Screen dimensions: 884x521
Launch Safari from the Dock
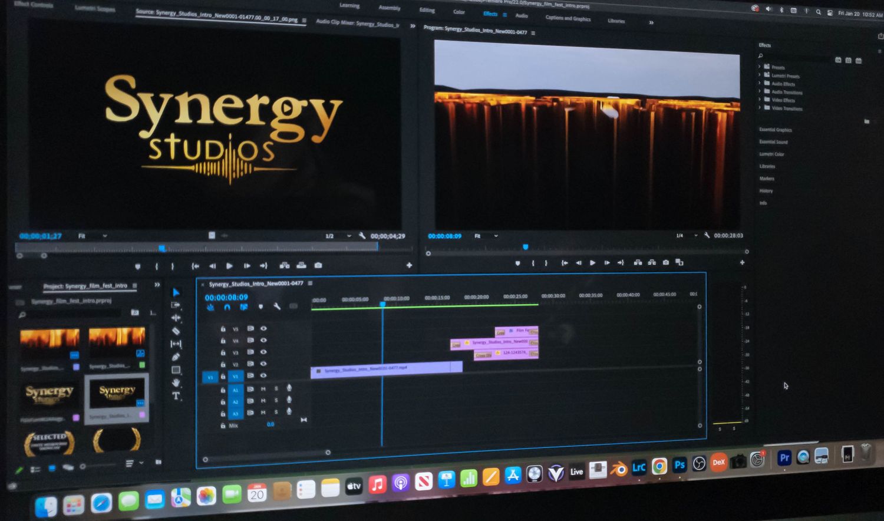point(101,503)
